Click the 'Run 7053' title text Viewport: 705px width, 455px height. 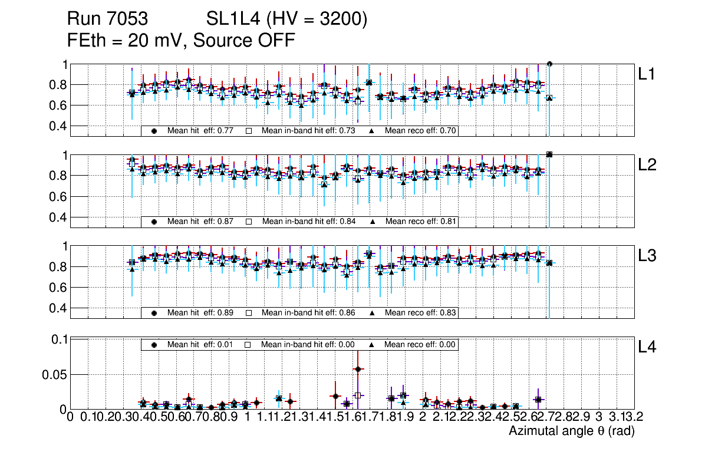pos(107,19)
